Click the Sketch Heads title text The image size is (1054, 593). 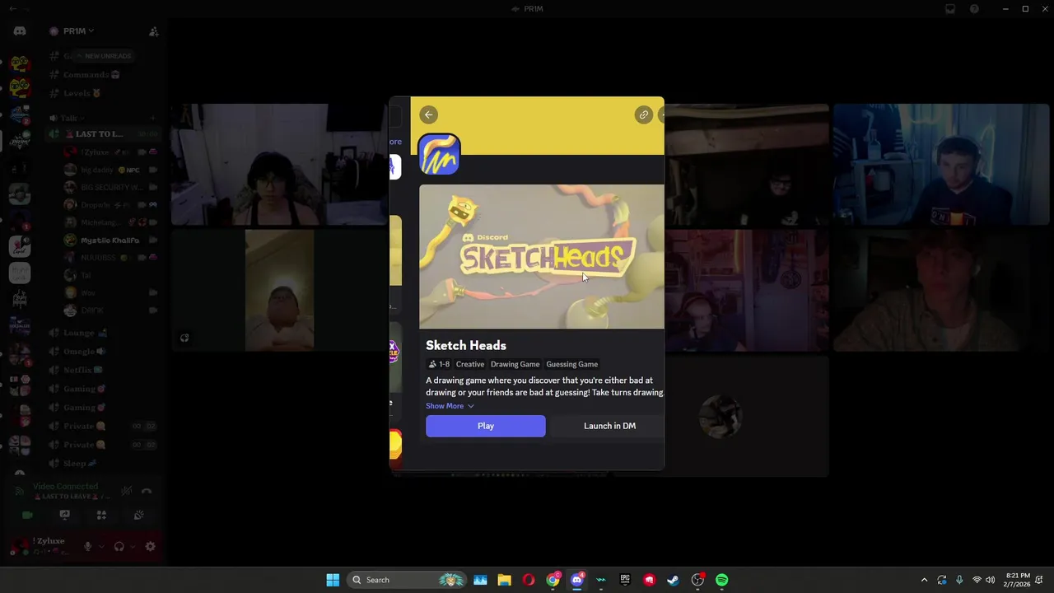(466, 345)
